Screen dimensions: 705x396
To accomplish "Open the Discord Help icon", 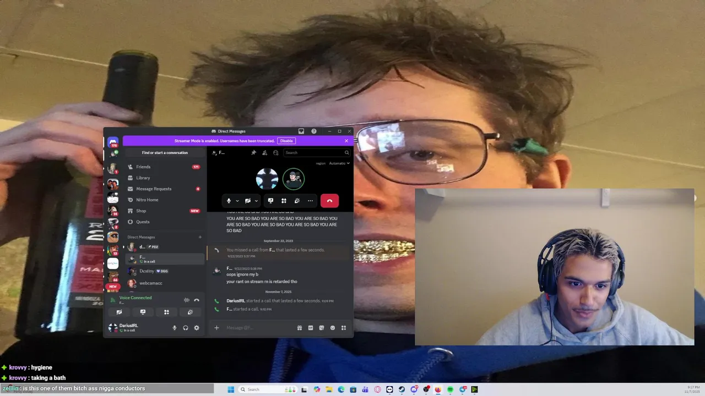I will 314,131.
